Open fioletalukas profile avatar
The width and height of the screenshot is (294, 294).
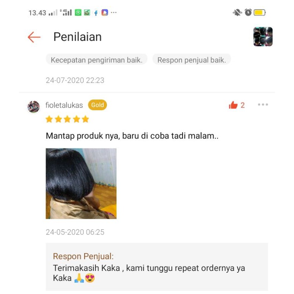[x=33, y=107]
